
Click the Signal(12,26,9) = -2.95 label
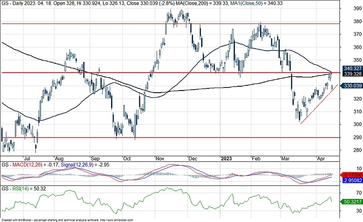[85, 165]
